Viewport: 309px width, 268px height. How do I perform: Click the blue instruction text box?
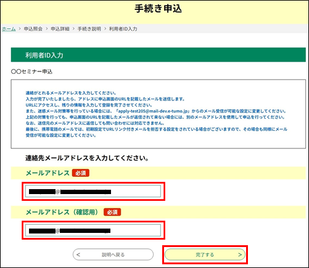(x=159, y=114)
